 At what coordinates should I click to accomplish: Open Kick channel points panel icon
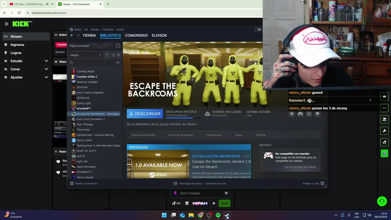coord(384,142)
